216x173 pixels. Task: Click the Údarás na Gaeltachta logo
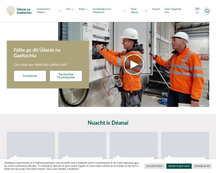[x=19, y=11]
